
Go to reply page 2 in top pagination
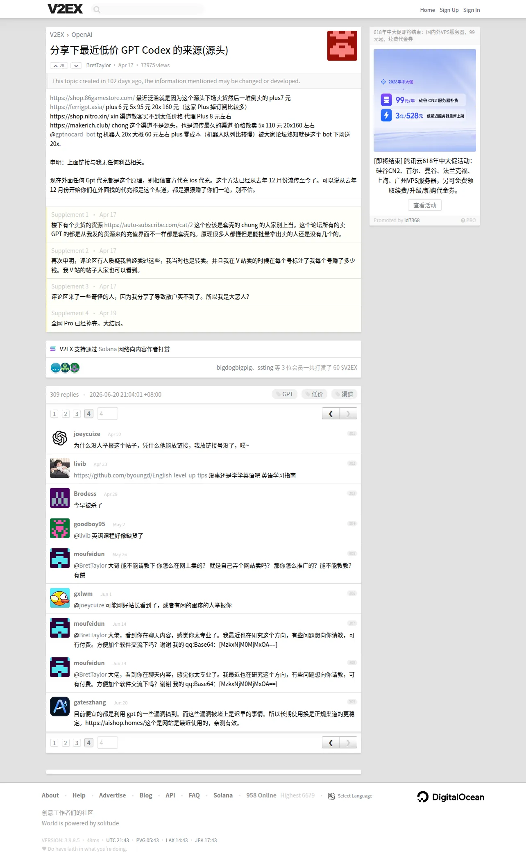click(66, 414)
